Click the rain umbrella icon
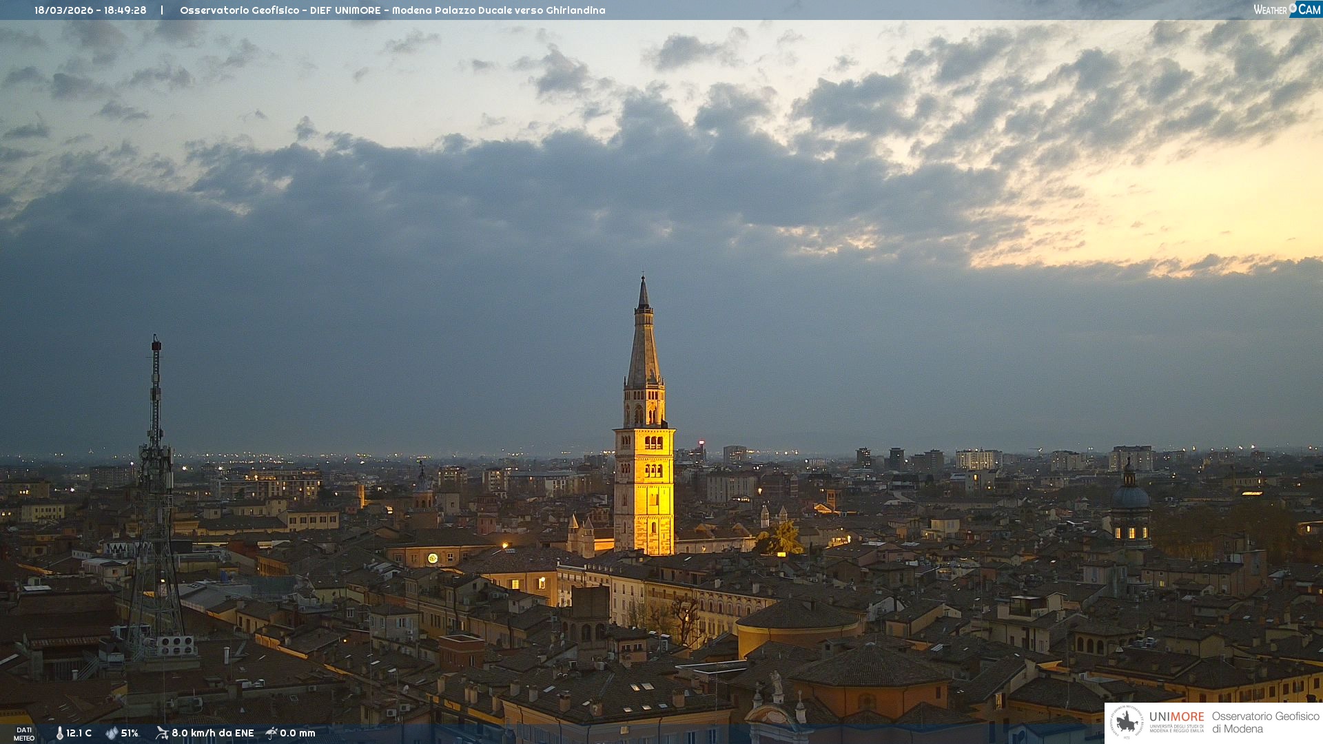The image size is (1323, 744). point(271,733)
